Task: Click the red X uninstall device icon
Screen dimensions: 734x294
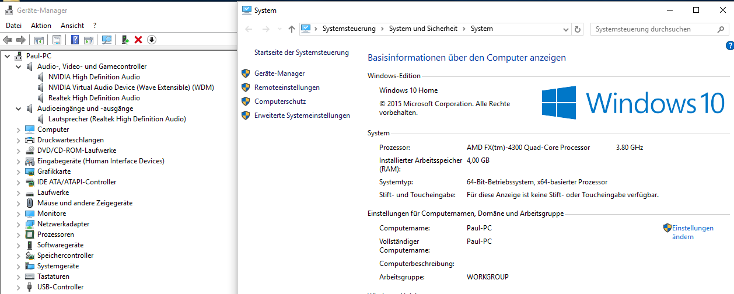Action: click(x=138, y=40)
